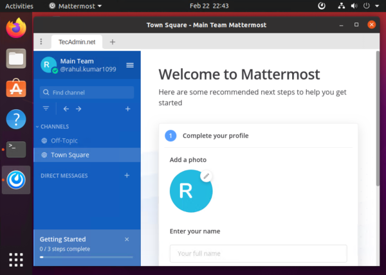The width and height of the screenshot is (386, 275).
Task: Open the three-dot menu left of server tab
Action: tap(41, 42)
